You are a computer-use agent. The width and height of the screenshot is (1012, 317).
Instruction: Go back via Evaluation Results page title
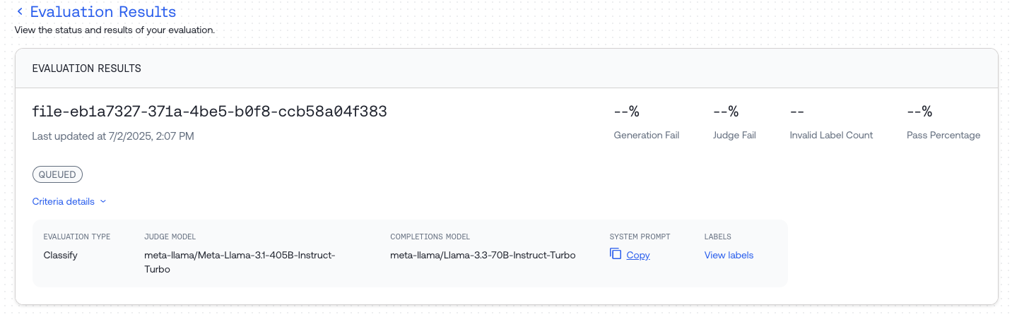103,12
